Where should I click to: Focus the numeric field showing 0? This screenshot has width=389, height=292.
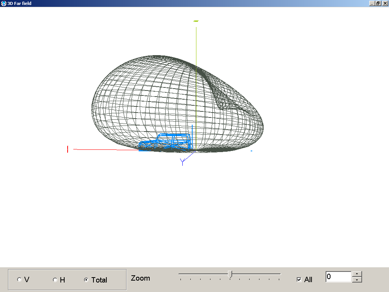tap(338, 277)
